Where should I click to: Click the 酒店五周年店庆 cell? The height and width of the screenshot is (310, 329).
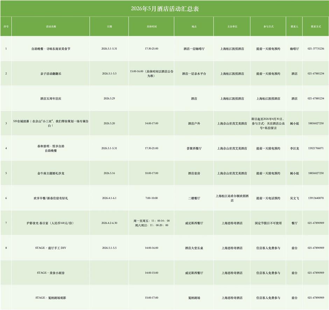coord(51,99)
